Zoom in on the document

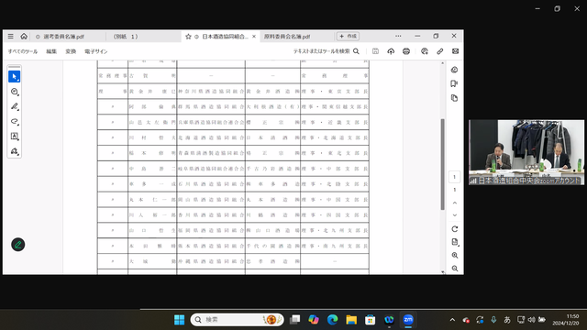coord(455,255)
